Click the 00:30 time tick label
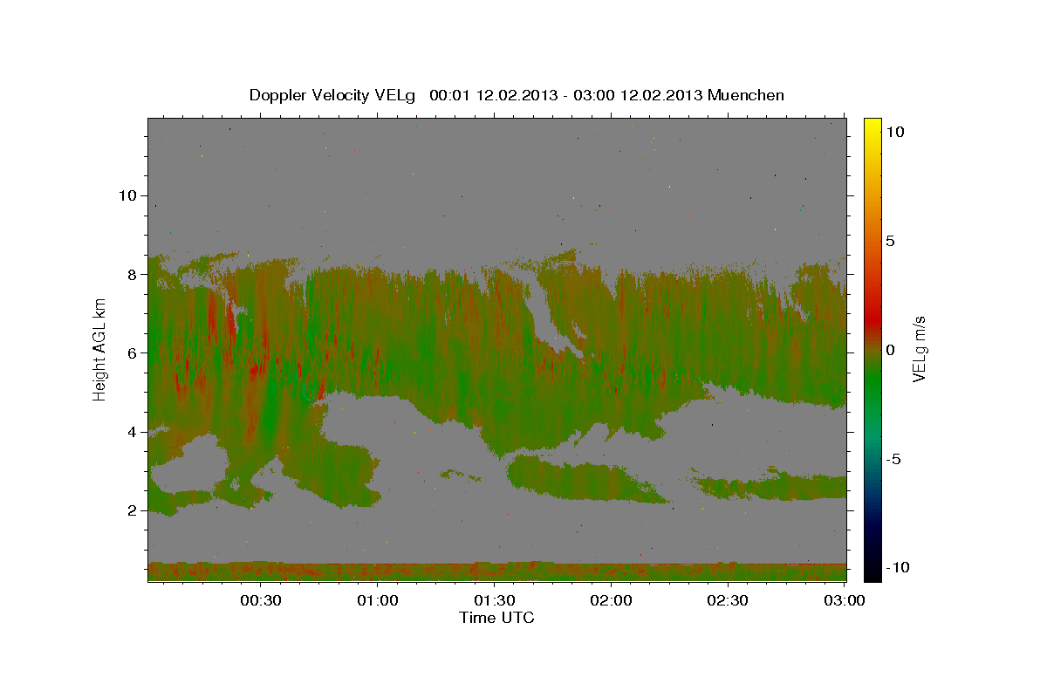1047x698 pixels. (261, 601)
